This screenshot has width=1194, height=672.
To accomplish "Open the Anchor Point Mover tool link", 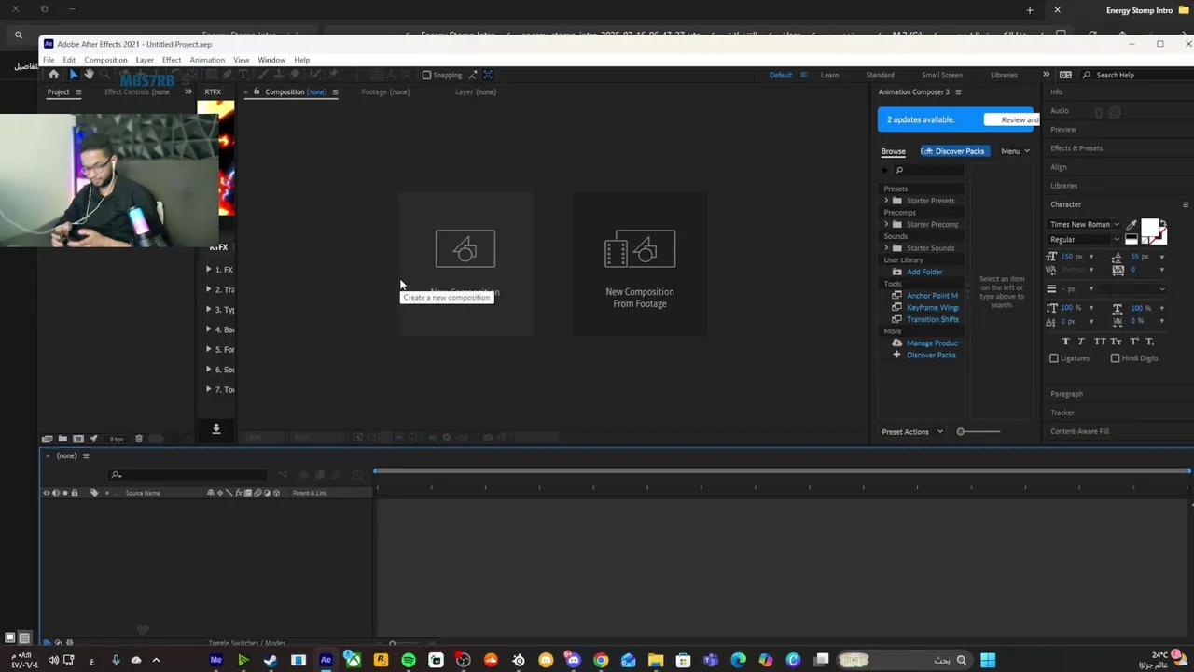I will [x=932, y=296].
